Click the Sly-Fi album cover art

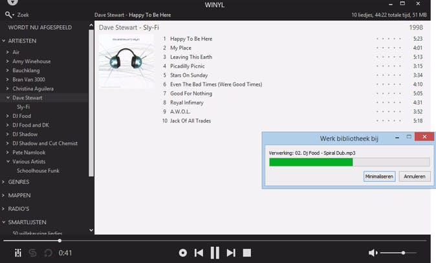(126, 61)
